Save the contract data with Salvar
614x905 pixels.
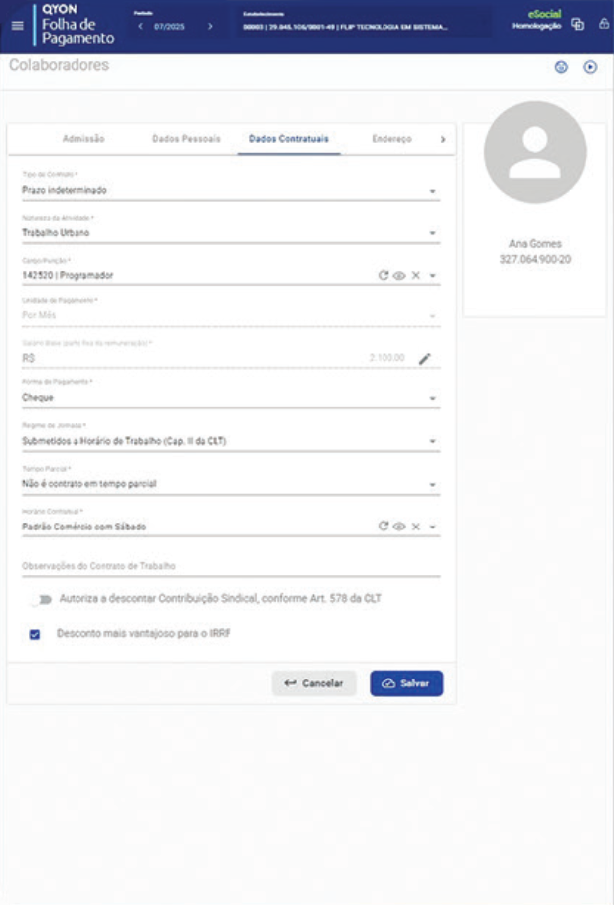406,683
